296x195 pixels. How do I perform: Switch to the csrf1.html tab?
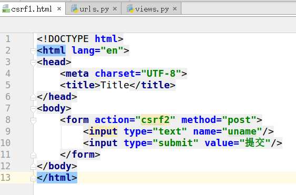[x=33, y=8]
